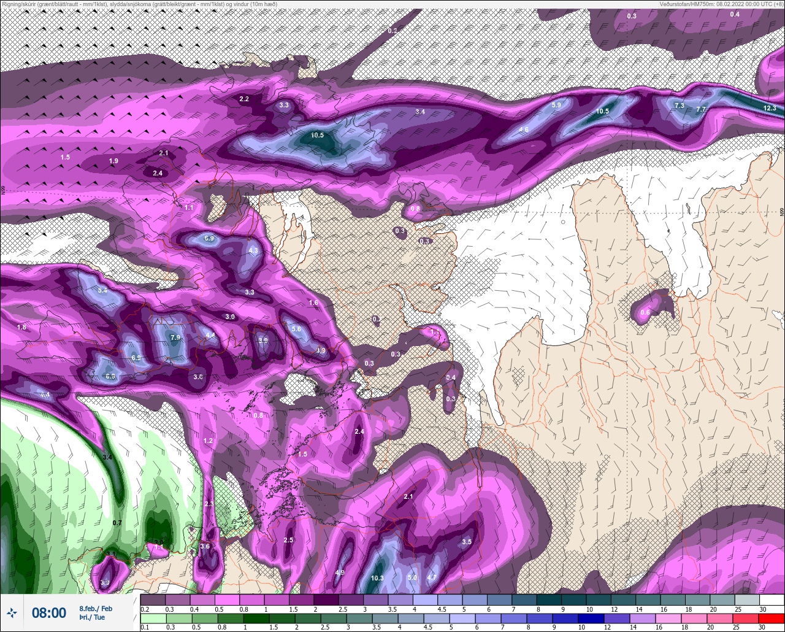Click the 7.9 precipitation value on map
785x632 pixels.
(175, 337)
